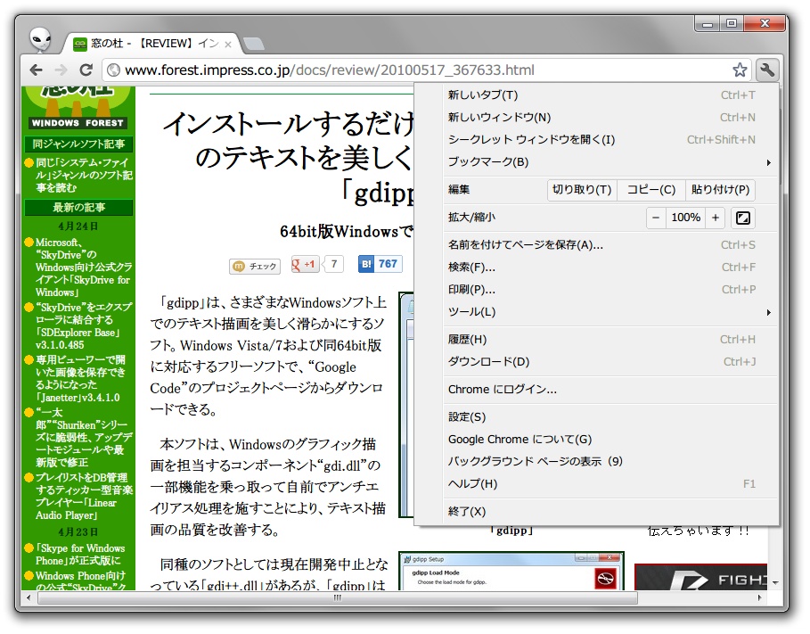Screen dimensions: 810x634
Task: Open the wrench menu icon
Action: pyautogui.click(x=765, y=69)
